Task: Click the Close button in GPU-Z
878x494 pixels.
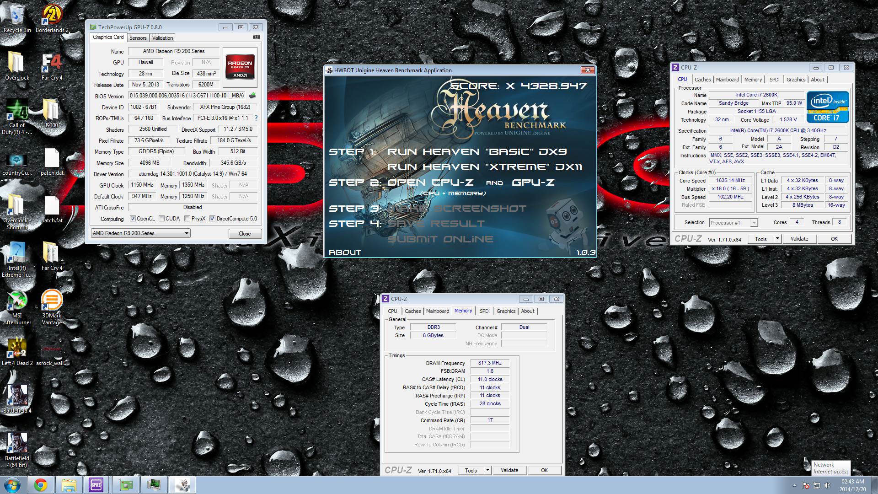Action: tap(245, 233)
